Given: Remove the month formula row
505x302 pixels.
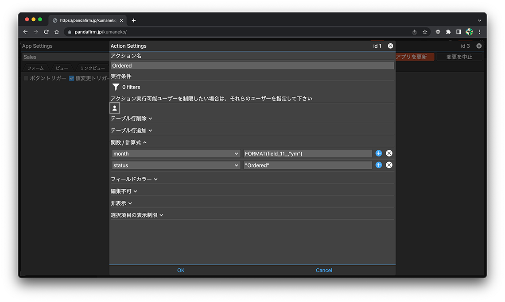Looking at the screenshot, I should point(389,153).
